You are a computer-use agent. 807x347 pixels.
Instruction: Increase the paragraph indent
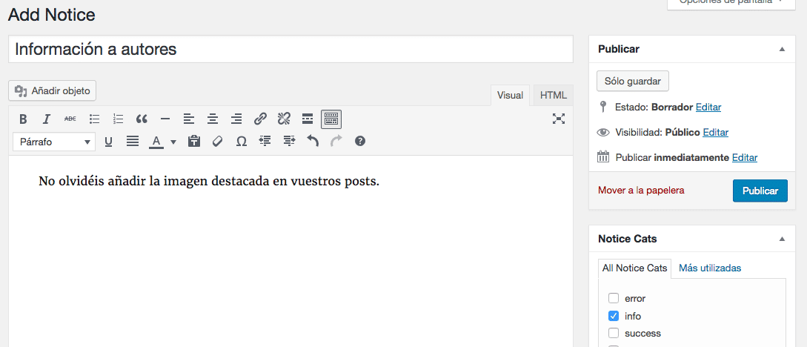pos(289,141)
